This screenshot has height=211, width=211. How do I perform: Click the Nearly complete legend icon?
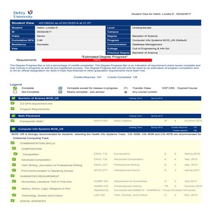point(60,92)
